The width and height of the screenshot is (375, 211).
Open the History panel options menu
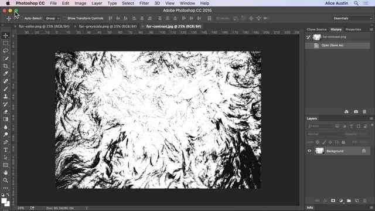[x=371, y=29]
